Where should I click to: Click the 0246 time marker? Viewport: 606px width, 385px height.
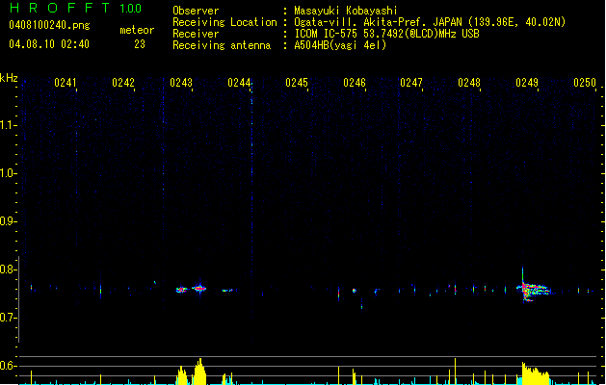(x=355, y=83)
